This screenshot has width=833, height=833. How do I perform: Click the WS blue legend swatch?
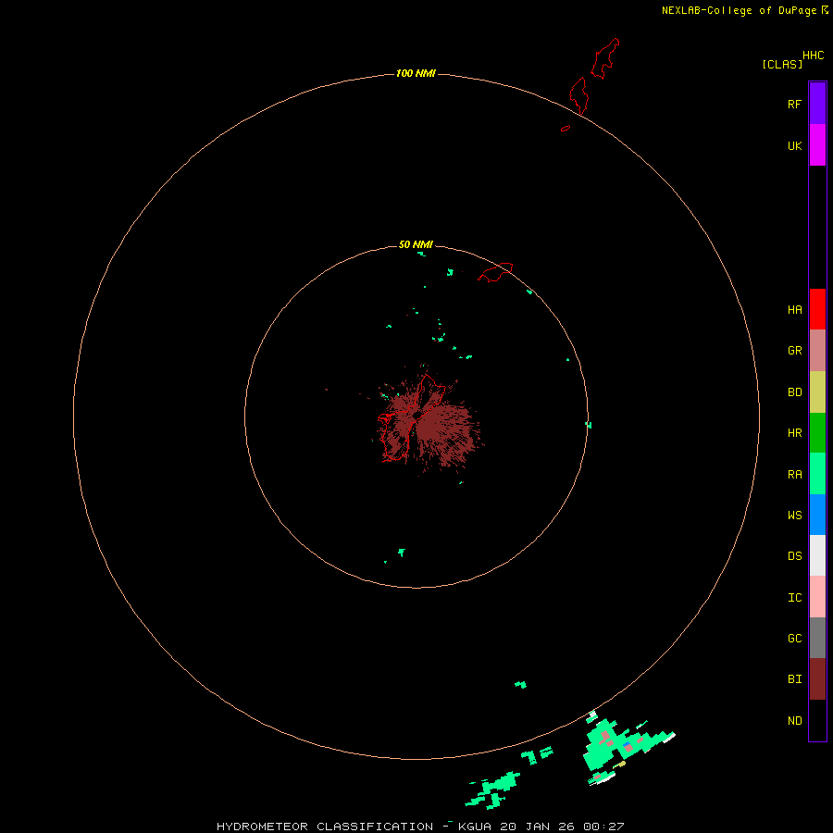[x=817, y=515]
